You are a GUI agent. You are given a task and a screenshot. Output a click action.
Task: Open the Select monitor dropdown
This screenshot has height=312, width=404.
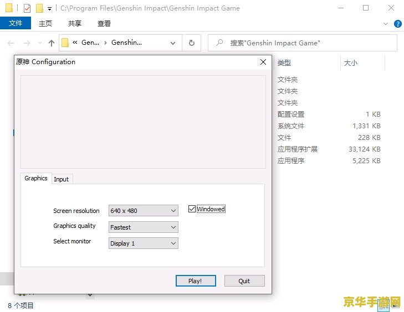pyautogui.click(x=143, y=243)
